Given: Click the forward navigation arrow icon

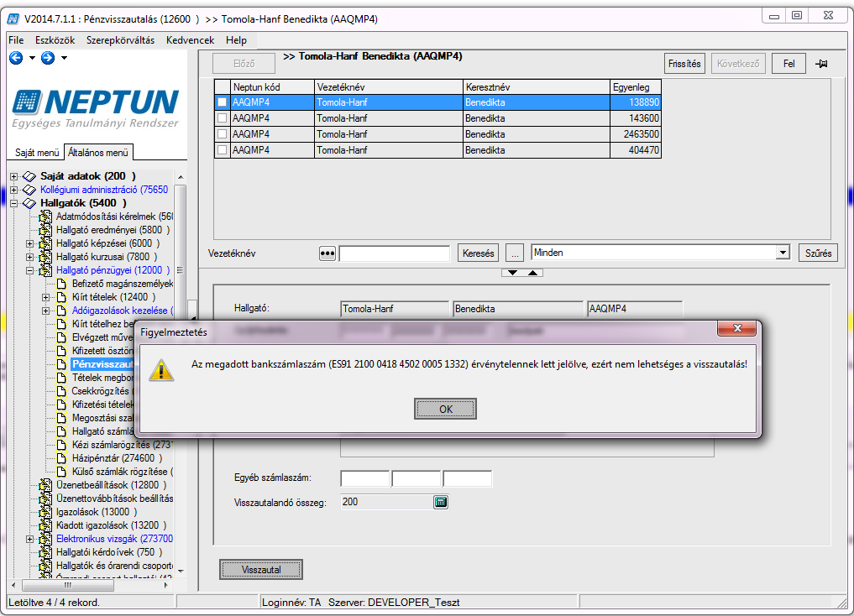Looking at the screenshot, I should tap(48, 58).
